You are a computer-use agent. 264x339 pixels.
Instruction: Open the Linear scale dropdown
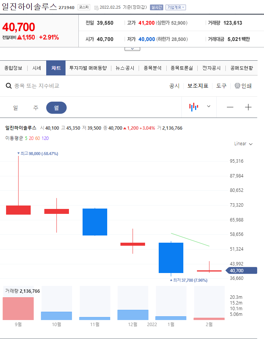[243, 144]
